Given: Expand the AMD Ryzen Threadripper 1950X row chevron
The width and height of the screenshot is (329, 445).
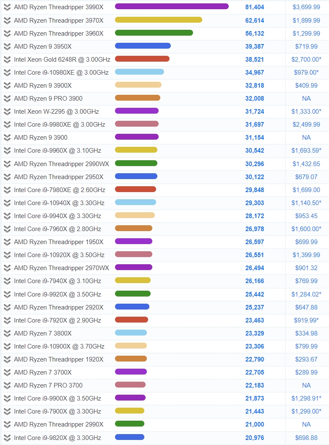Looking at the screenshot, I should tap(7, 242).
